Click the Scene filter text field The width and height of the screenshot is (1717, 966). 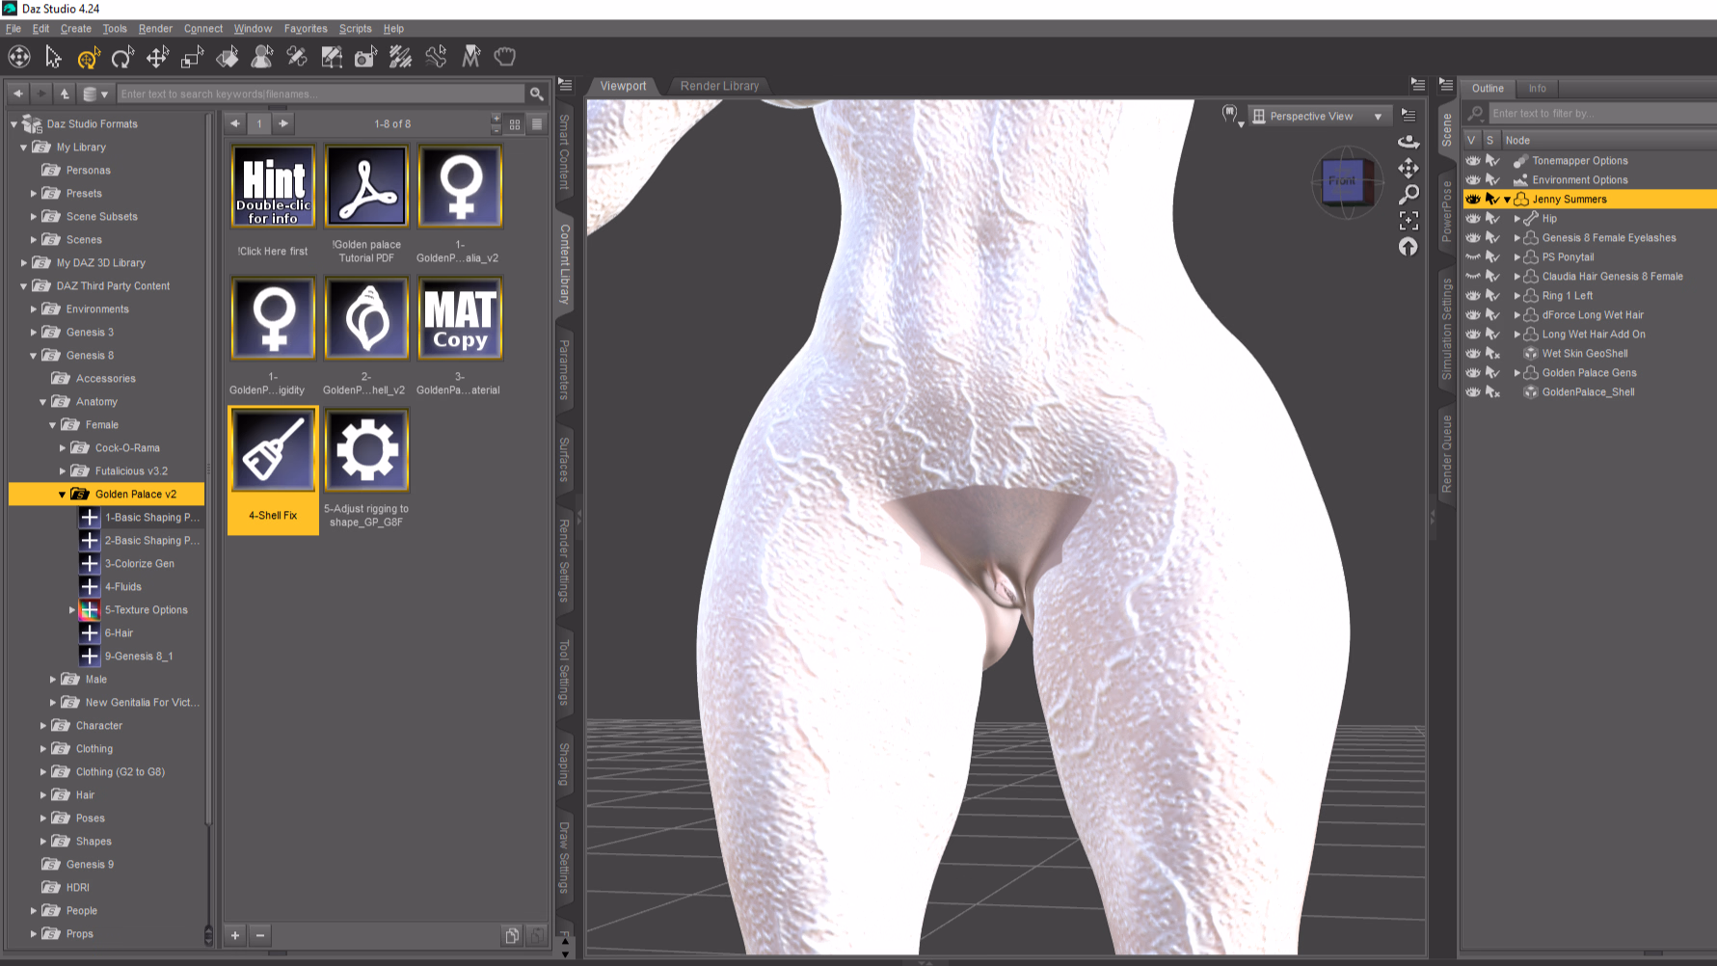[1600, 114]
